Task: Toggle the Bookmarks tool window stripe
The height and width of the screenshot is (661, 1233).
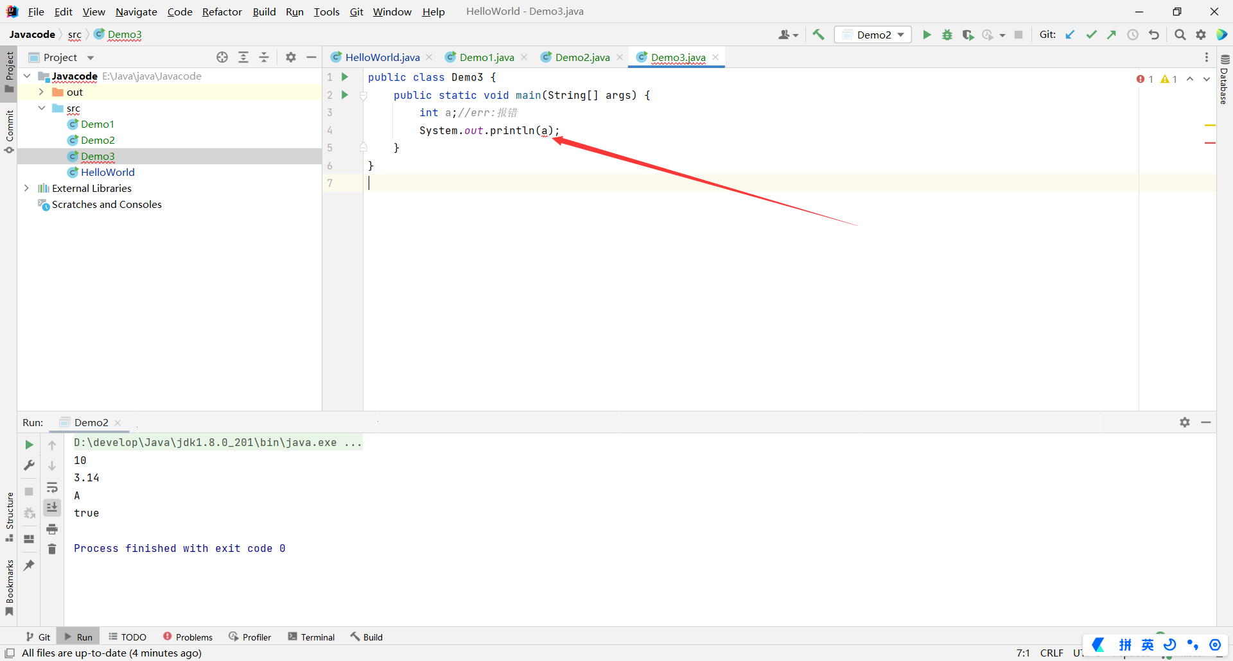Action: point(9,588)
